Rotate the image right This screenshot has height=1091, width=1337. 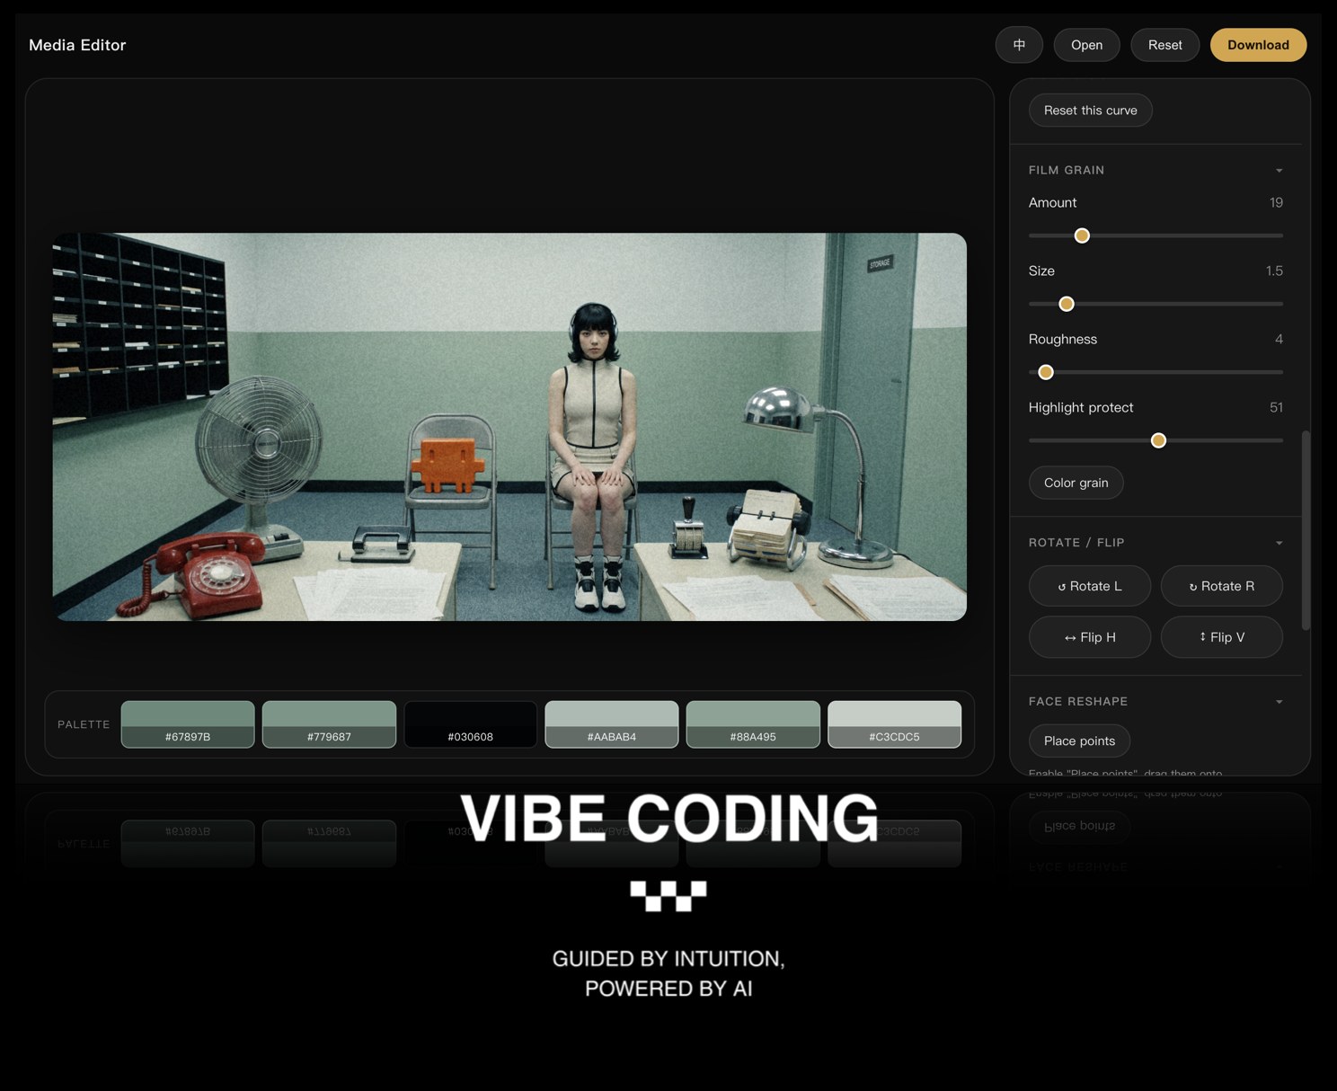coord(1222,586)
